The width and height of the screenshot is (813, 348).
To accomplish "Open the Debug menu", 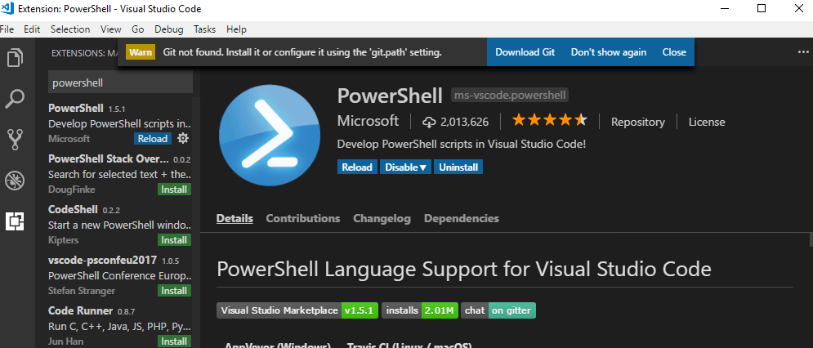I will [x=168, y=29].
